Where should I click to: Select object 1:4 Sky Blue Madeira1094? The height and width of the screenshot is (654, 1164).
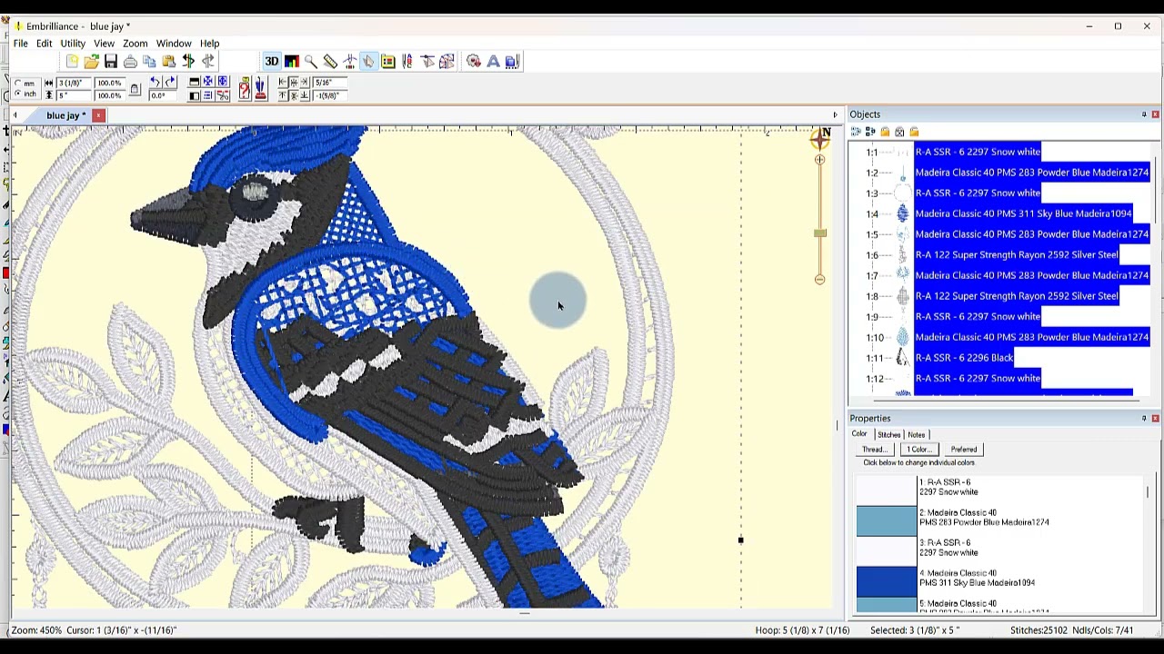1023,213
